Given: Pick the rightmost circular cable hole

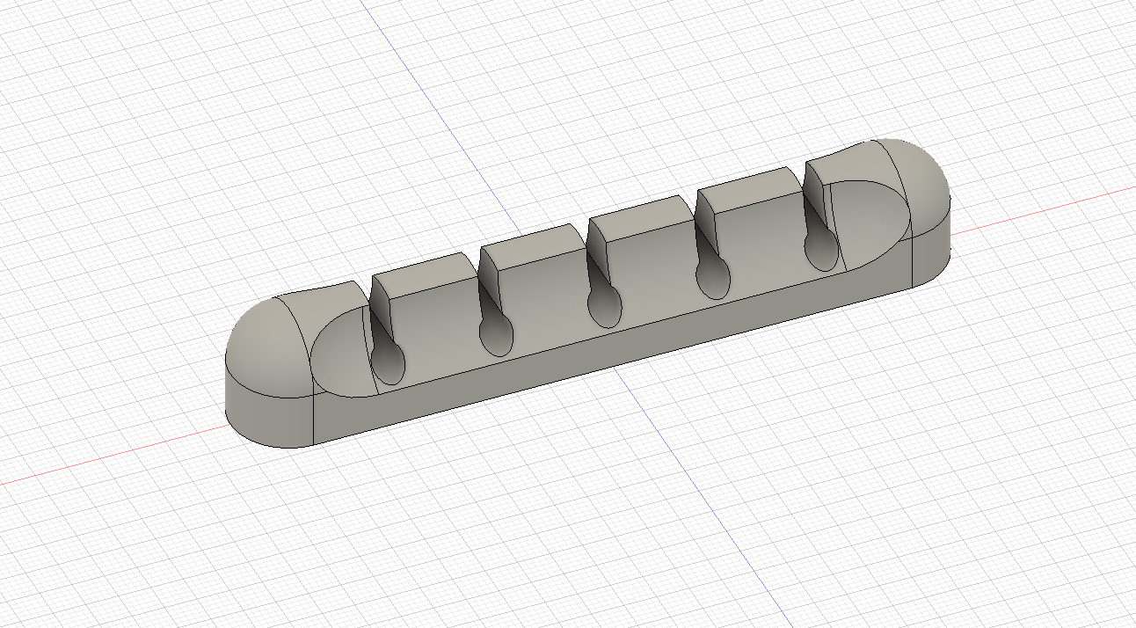Looking at the screenshot, I should pos(821,252).
